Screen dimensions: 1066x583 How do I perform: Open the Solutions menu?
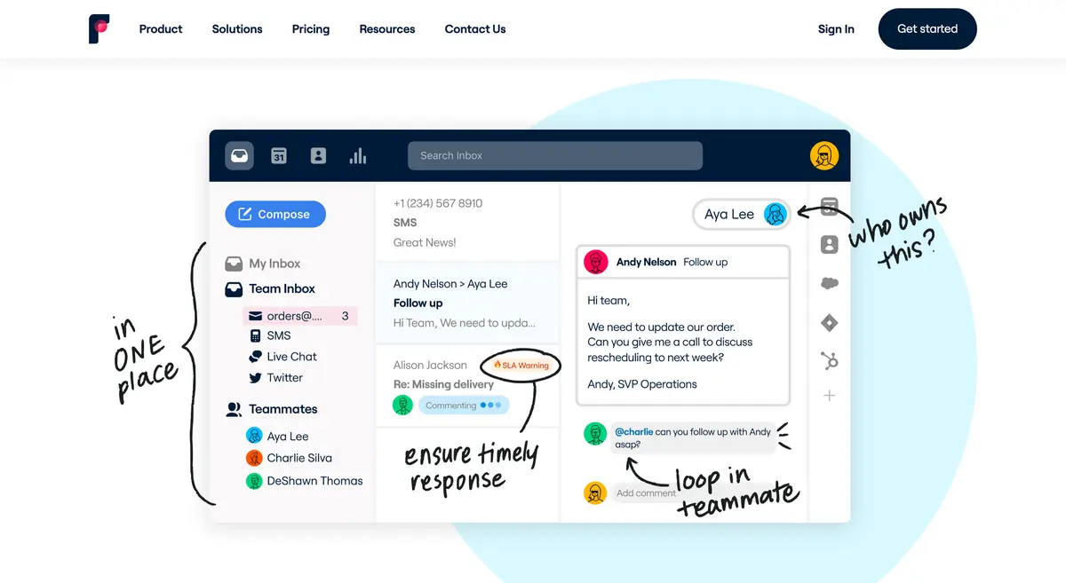click(237, 29)
